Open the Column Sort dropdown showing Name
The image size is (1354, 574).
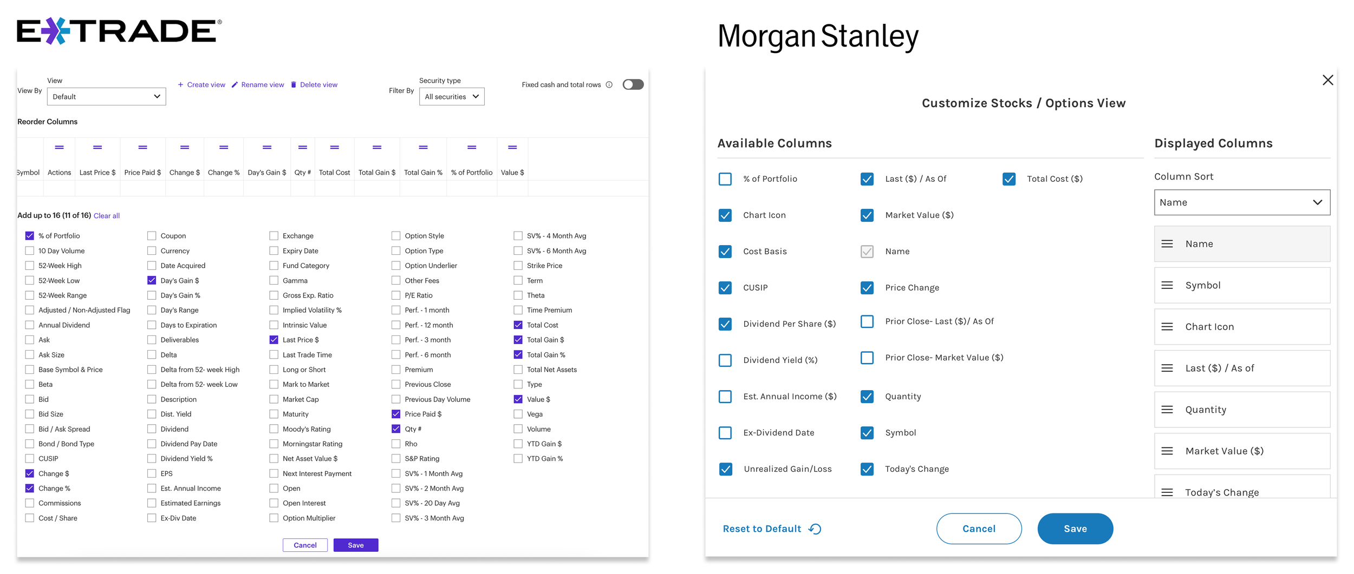(x=1242, y=202)
